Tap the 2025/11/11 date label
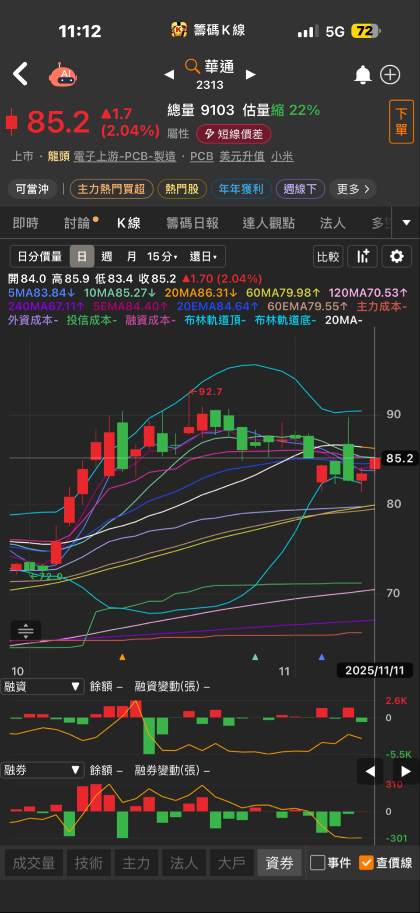This screenshot has width=420, height=913. pos(374,671)
